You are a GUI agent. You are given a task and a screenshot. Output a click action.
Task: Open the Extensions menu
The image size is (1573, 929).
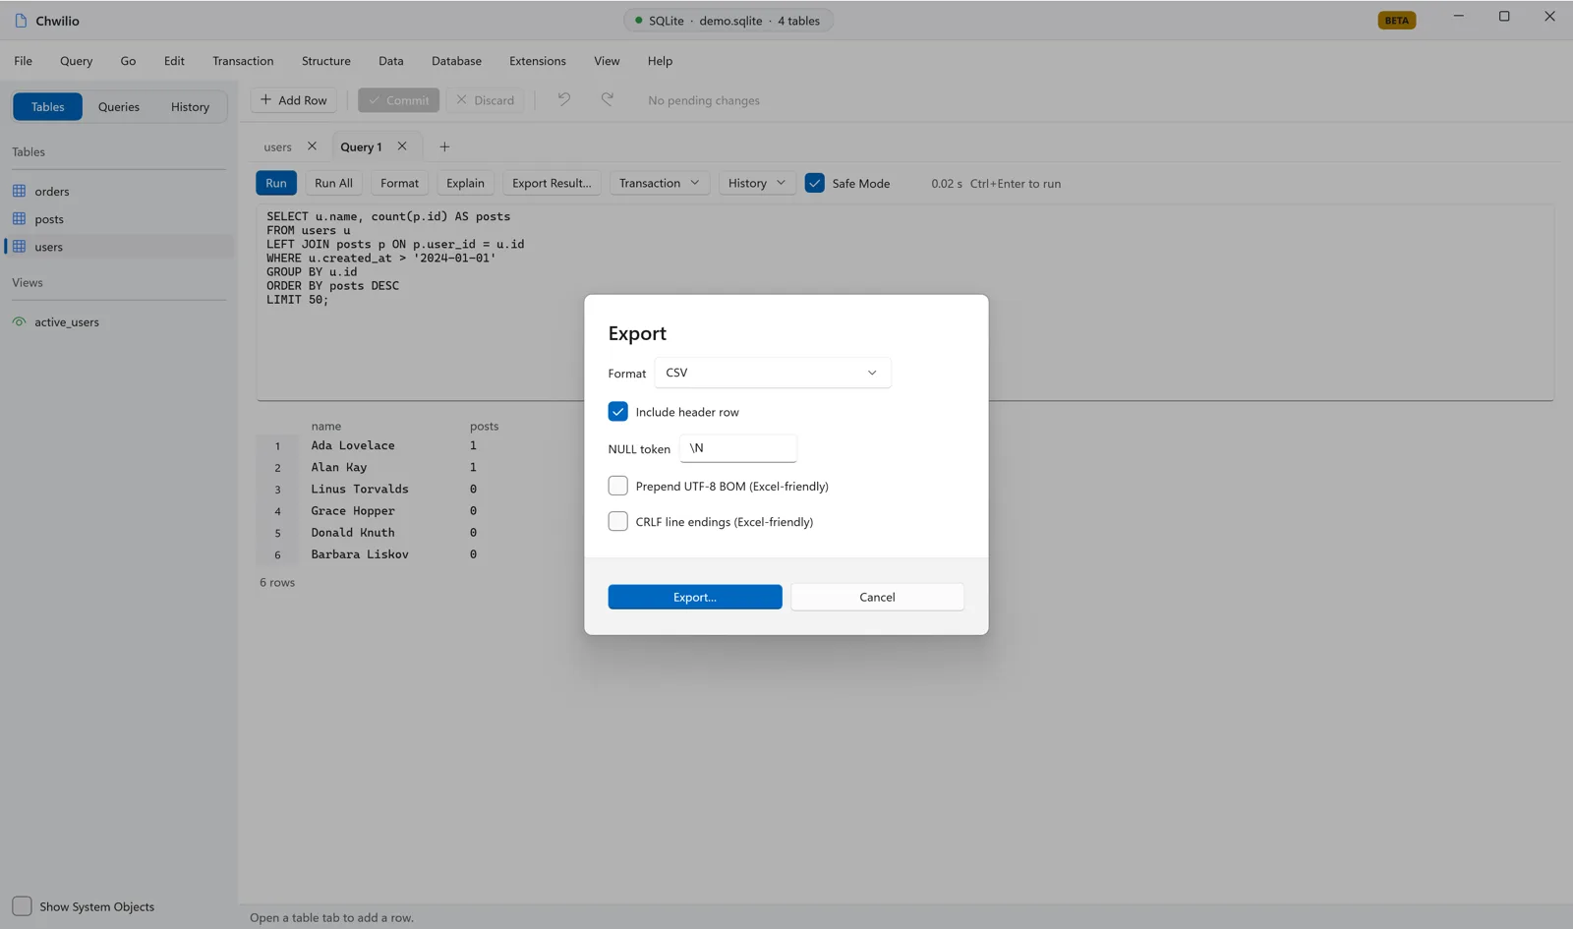click(x=537, y=61)
